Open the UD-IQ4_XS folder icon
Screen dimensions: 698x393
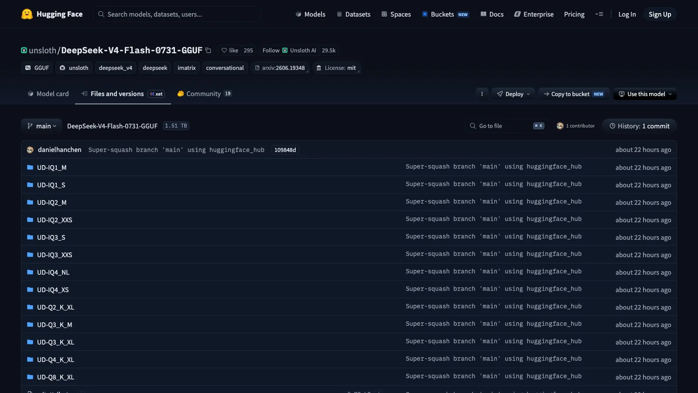tap(30, 290)
